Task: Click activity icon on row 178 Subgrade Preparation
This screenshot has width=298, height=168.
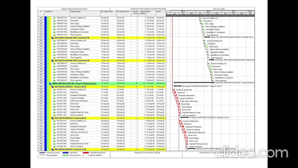Action: pos(54,126)
